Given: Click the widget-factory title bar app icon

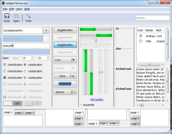Looking at the screenshot, I should (3, 3).
